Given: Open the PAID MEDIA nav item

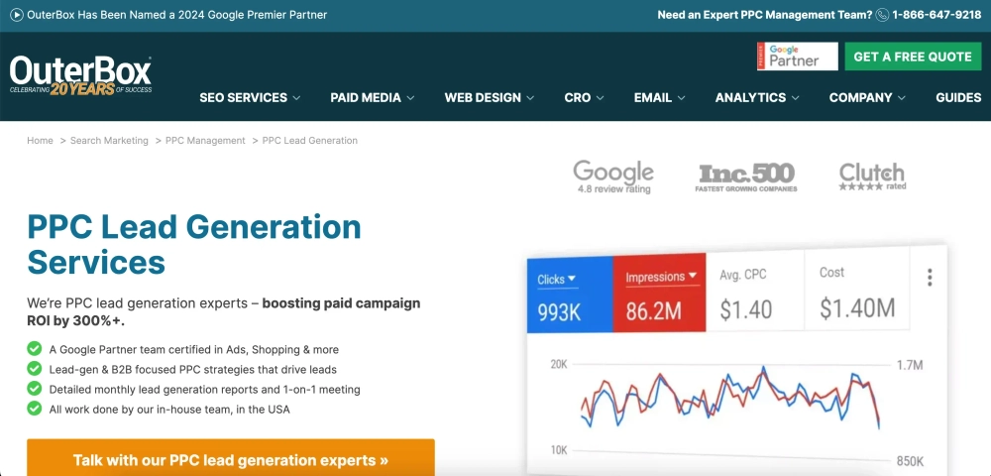Looking at the screenshot, I should (x=366, y=97).
